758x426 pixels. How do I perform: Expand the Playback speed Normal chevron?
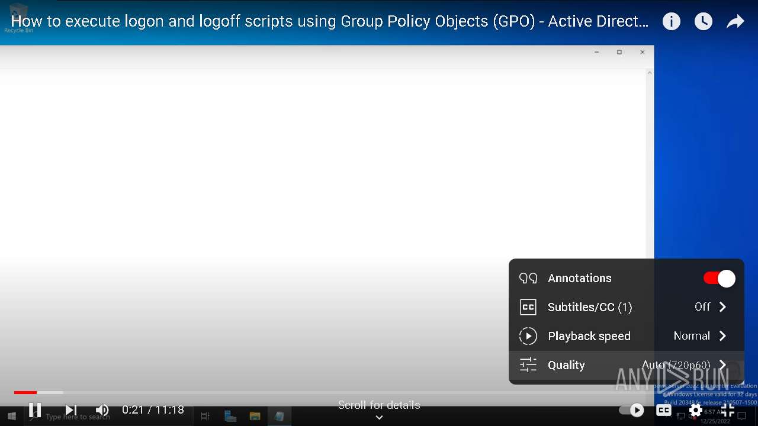coord(722,336)
